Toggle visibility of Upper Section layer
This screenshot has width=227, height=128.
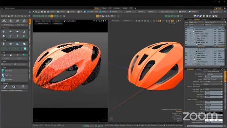click(x=186, y=38)
